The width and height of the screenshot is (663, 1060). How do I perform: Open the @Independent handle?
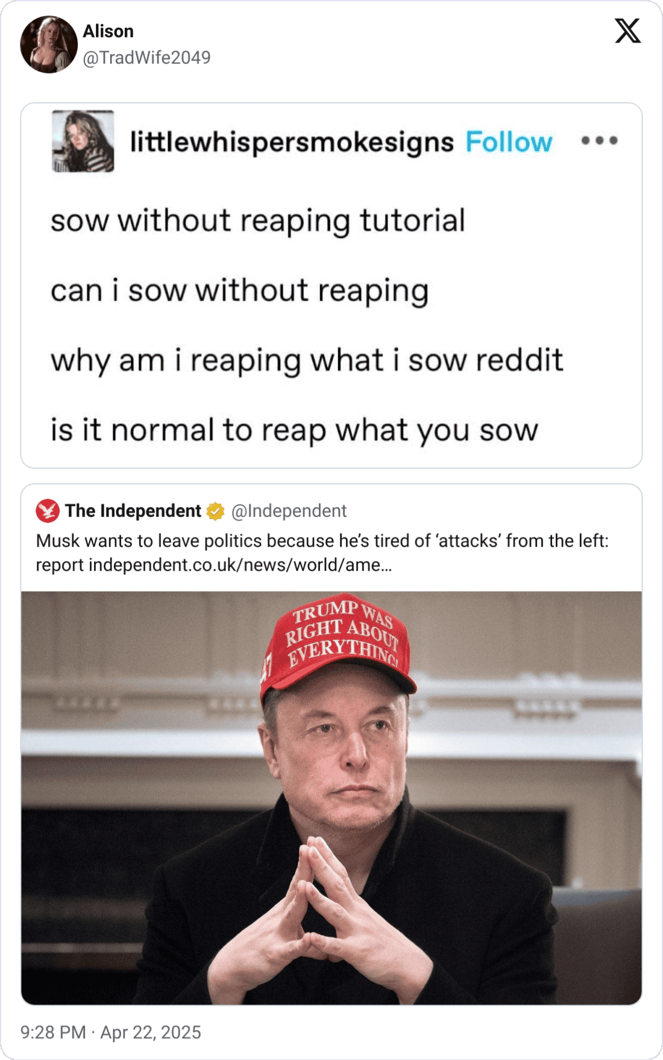pos(289,511)
